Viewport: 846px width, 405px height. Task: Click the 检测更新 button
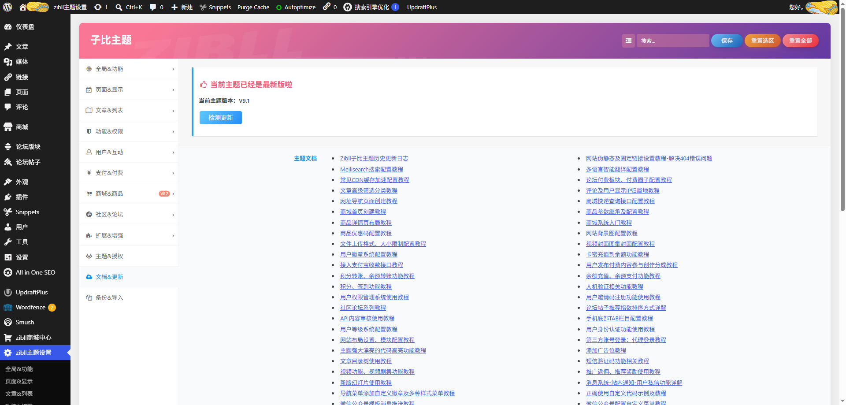click(x=220, y=118)
